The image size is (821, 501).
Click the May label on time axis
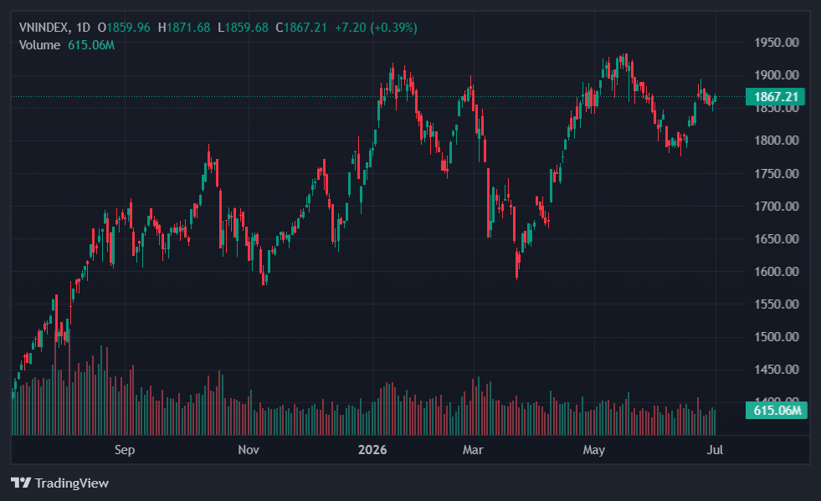click(593, 450)
